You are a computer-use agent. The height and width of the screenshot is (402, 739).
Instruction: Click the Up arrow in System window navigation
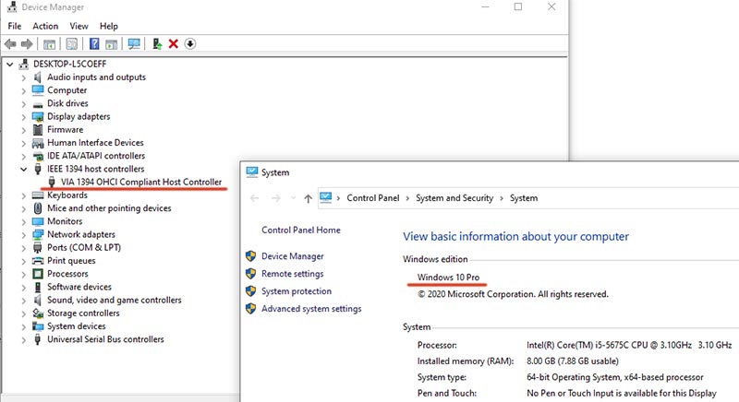(308, 198)
